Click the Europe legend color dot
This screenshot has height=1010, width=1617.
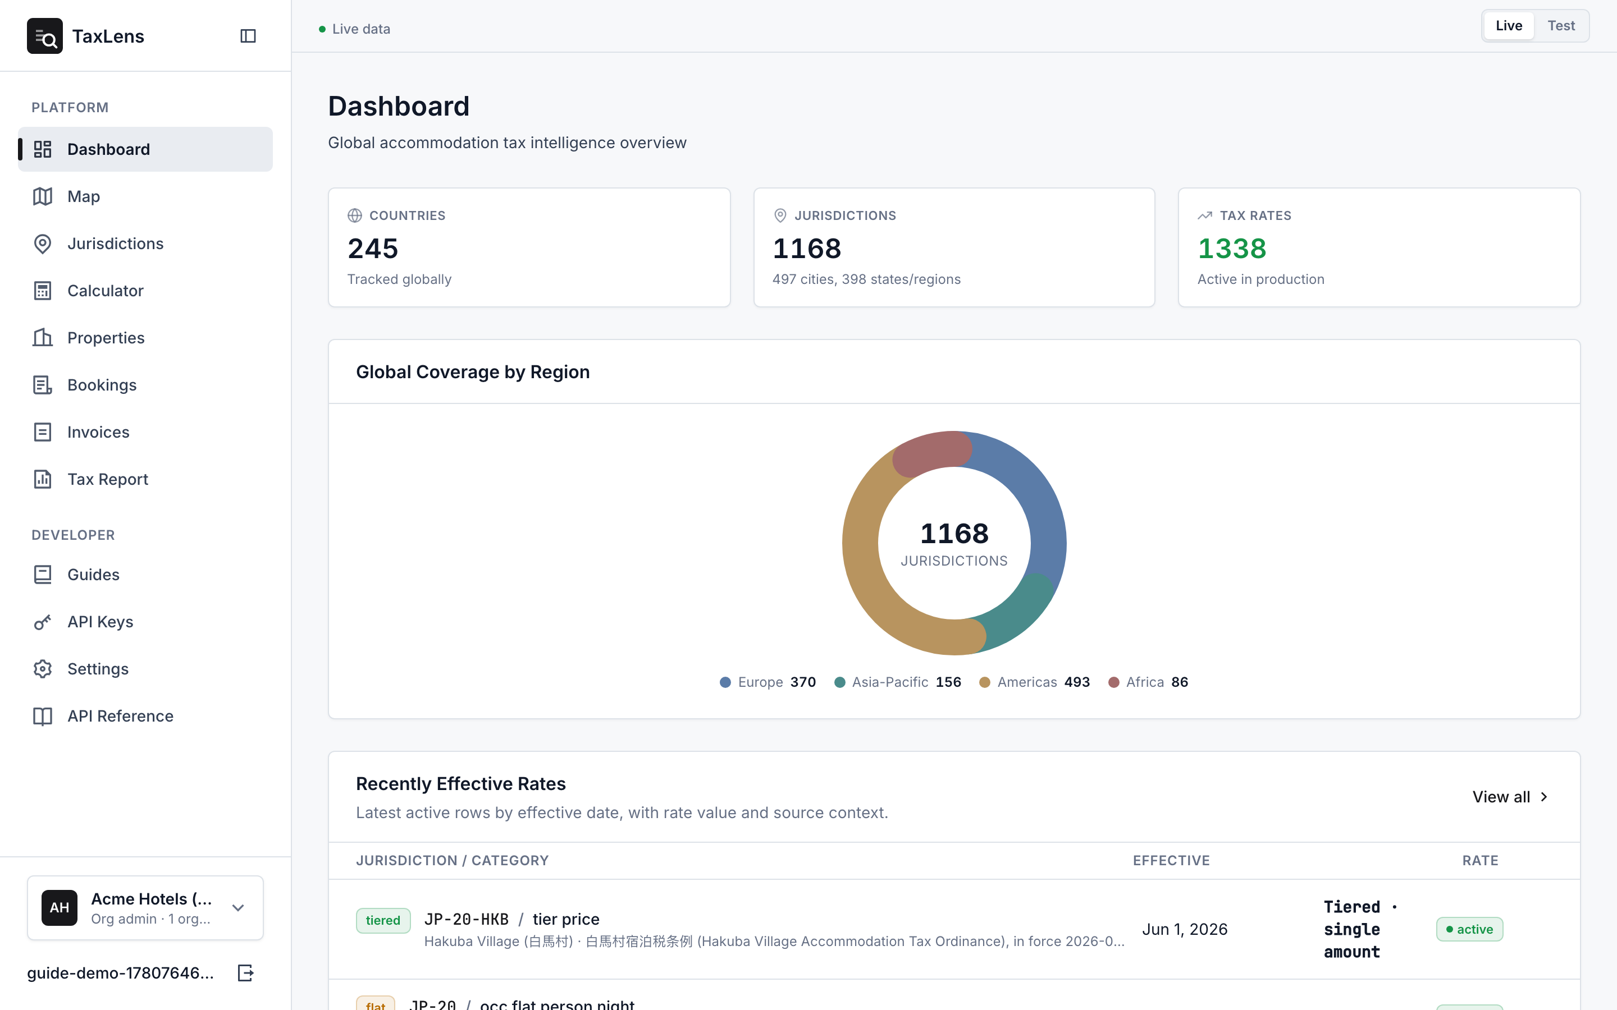point(725,682)
